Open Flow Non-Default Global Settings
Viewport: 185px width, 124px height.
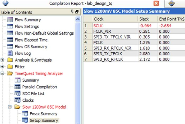(x=44, y=33)
